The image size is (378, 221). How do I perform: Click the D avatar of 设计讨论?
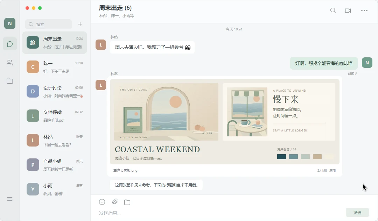pyautogui.click(x=33, y=92)
